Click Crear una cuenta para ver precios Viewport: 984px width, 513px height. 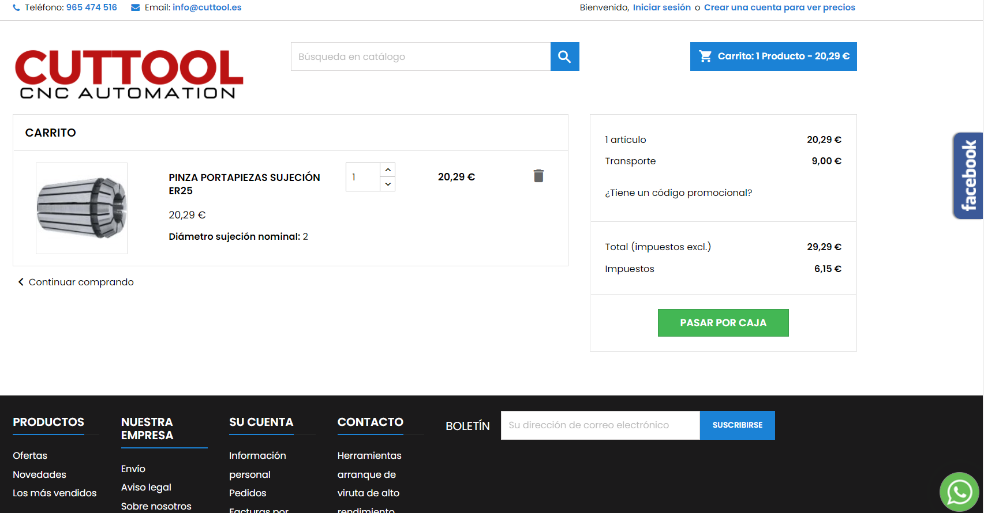coord(780,7)
